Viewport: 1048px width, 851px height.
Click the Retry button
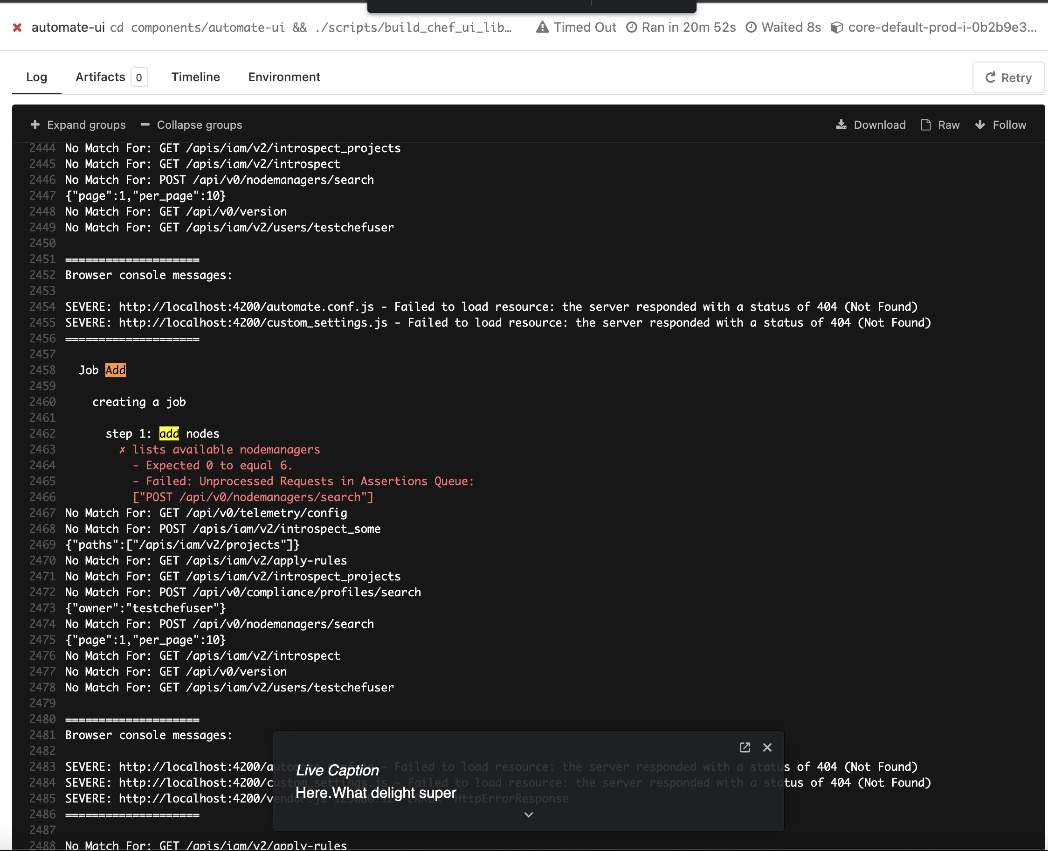coord(1008,77)
